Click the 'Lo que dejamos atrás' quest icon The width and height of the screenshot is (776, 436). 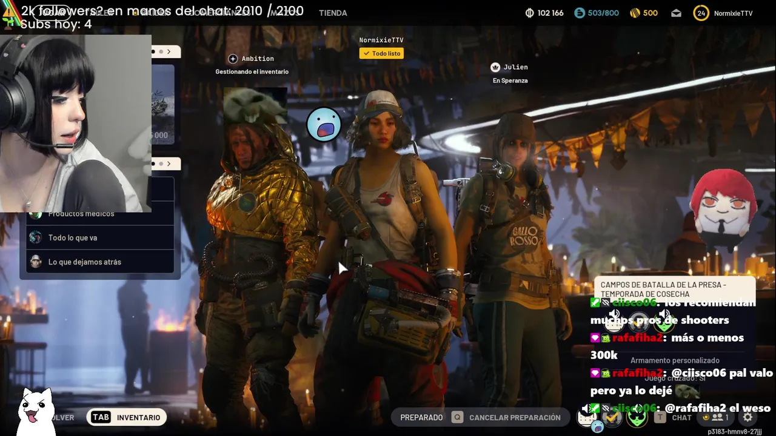pos(36,262)
